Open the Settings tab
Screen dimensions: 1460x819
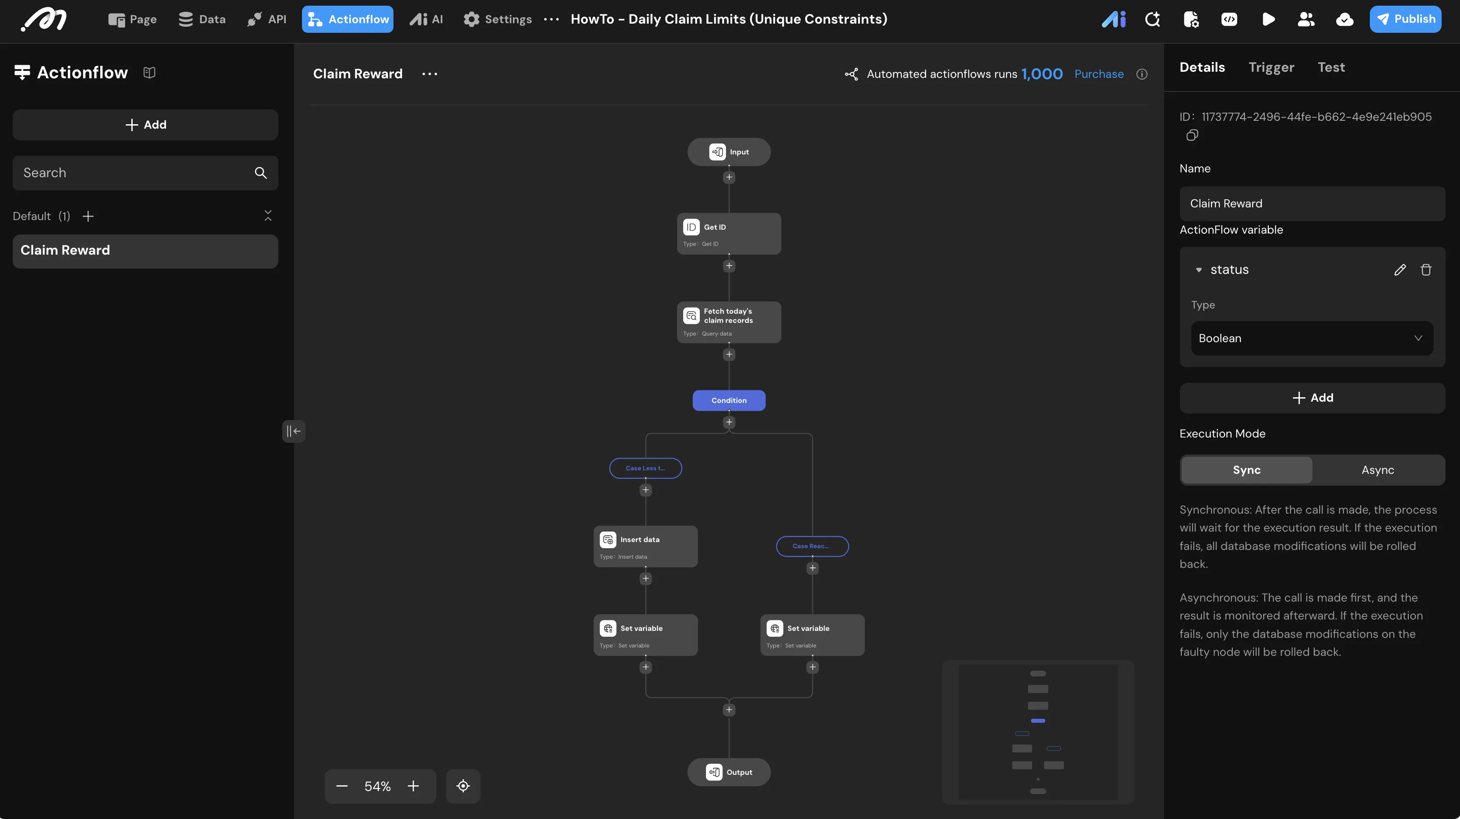(498, 19)
